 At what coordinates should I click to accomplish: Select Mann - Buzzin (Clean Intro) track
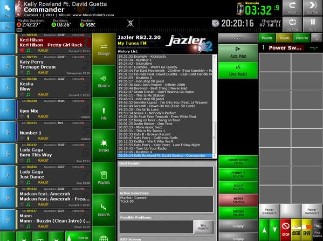(54, 219)
